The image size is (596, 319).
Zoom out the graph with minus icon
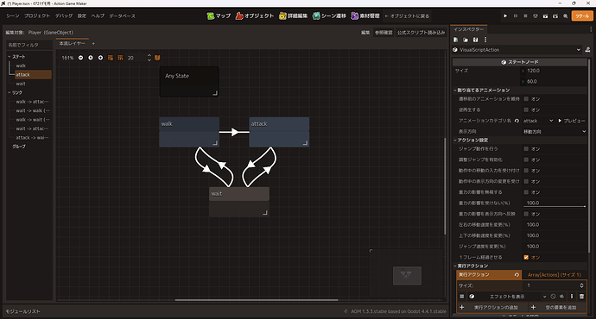[80, 58]
